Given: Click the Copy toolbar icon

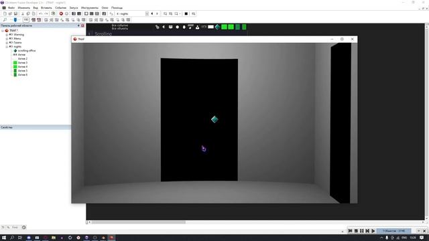Looking at the screenshot, I should coord(28,13).
